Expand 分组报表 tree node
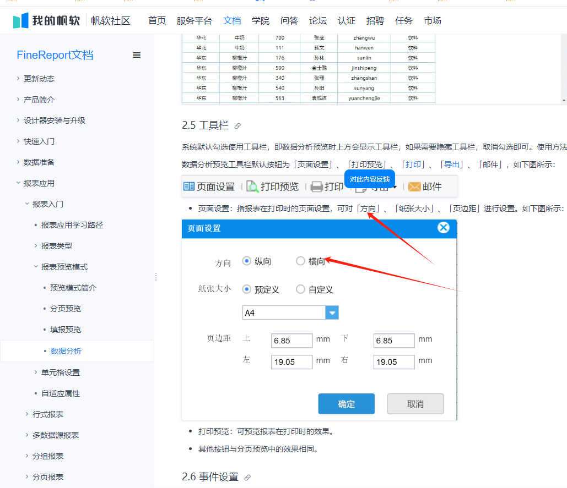Viewport: 567px width, 488px height. (27, 456)
